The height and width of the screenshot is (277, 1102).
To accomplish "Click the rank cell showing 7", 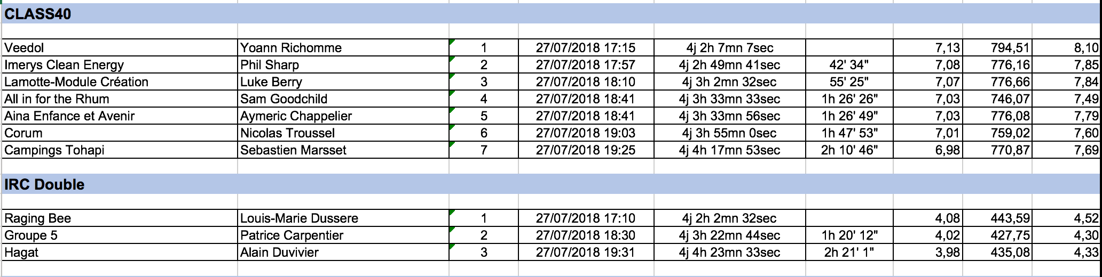I will 484,150.
